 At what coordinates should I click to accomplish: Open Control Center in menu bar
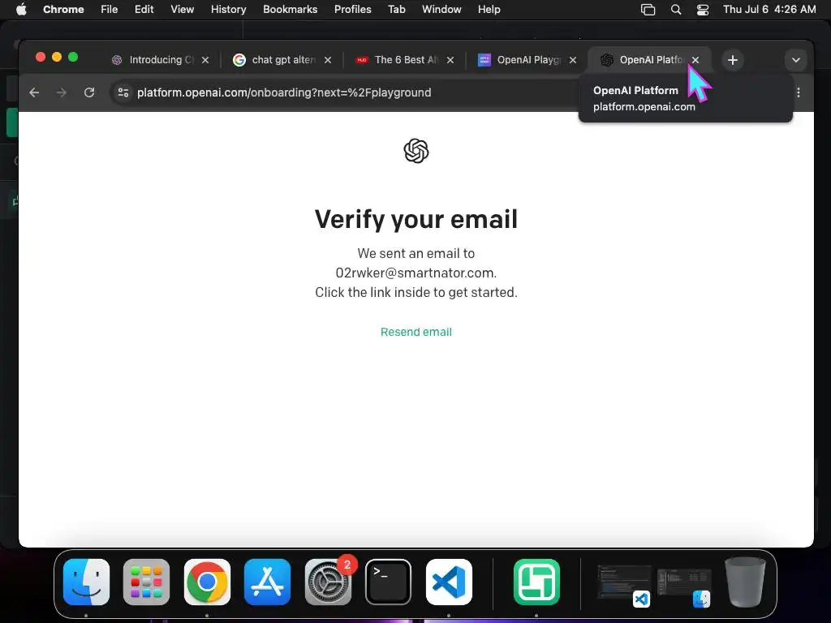point(703,10)
